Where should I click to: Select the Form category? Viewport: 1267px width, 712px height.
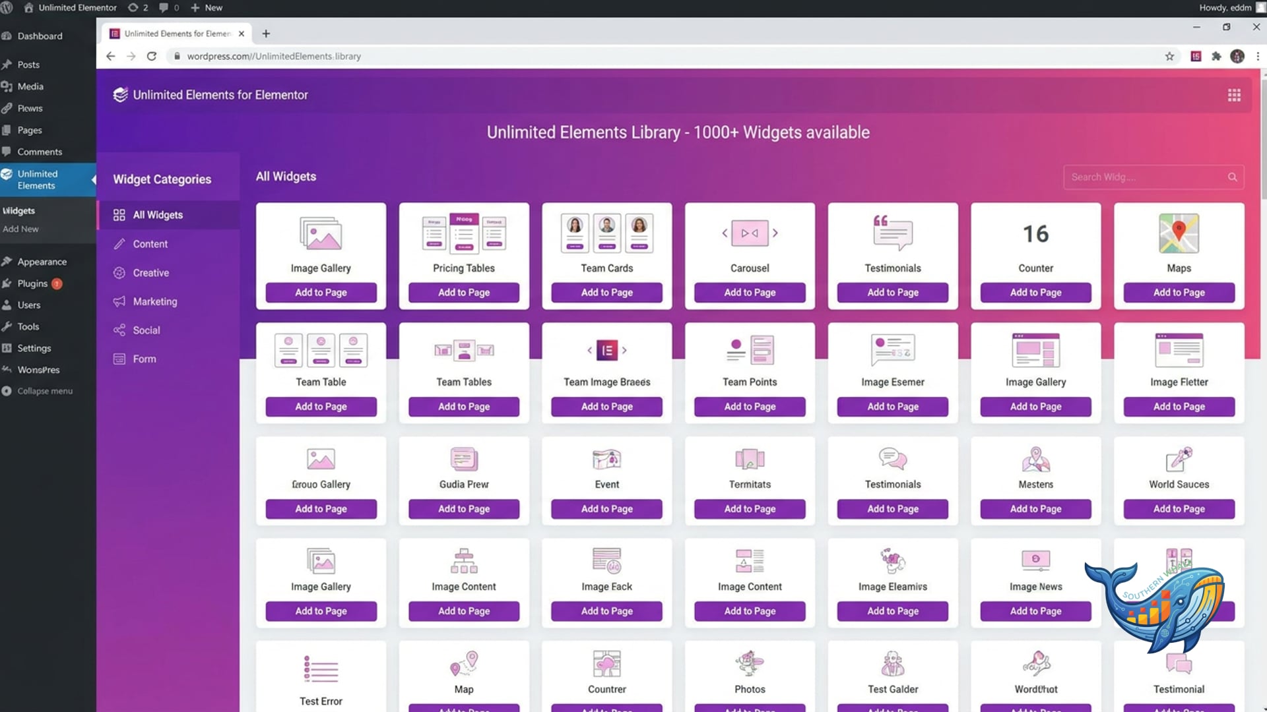pyautogui.click(x=168, y=359)
